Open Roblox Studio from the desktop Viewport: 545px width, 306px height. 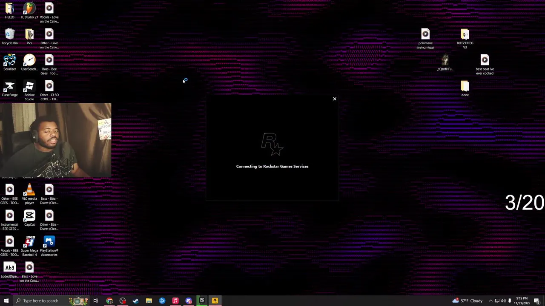click(x=29, y=91)
